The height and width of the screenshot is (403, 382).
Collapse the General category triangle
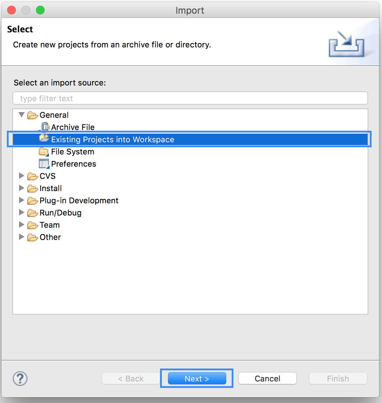22,115
